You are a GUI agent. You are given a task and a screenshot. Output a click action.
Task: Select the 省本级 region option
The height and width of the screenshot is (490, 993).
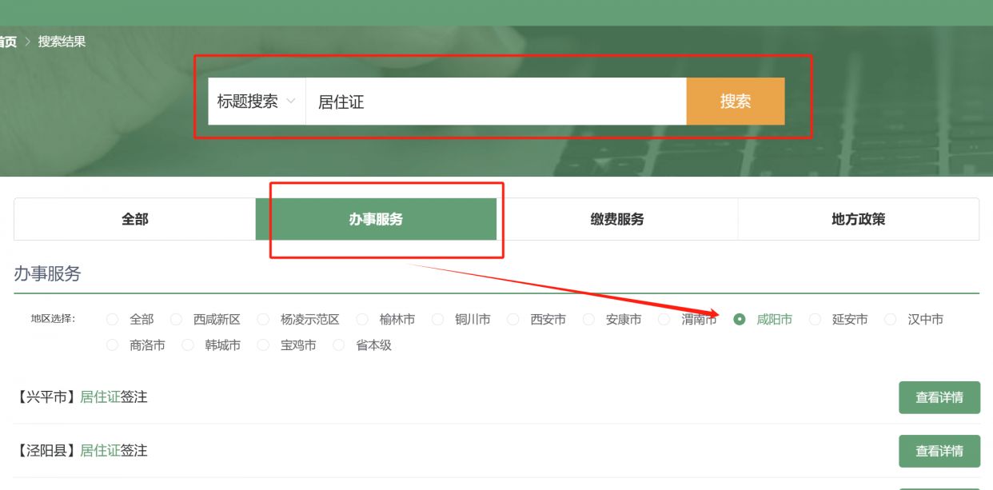(339, 345)
